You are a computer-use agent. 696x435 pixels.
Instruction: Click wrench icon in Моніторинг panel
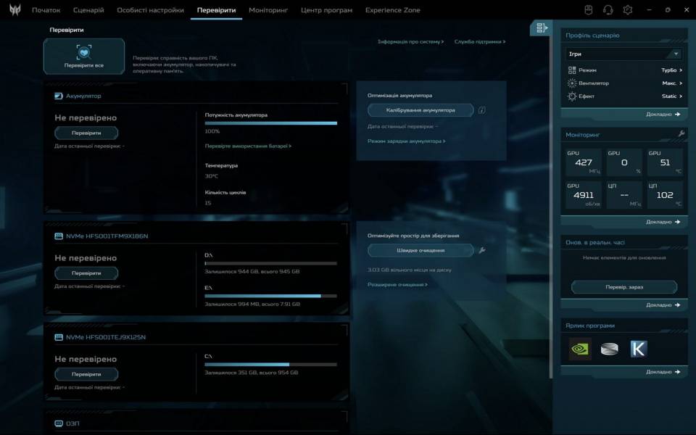click(x=681, y=134)
